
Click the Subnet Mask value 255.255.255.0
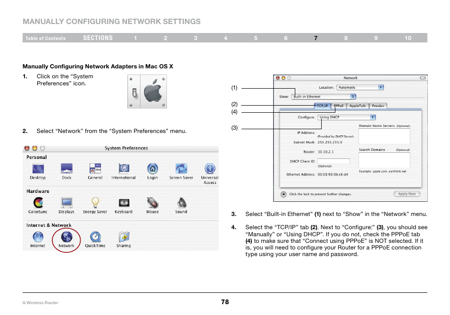330,142
